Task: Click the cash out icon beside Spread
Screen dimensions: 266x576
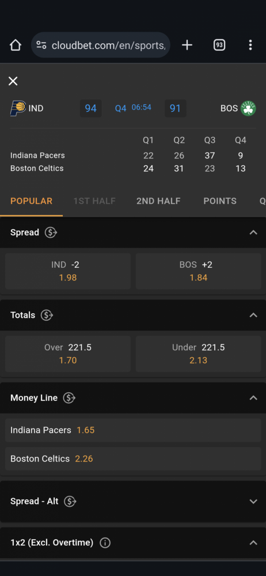Action: [51, 233]
